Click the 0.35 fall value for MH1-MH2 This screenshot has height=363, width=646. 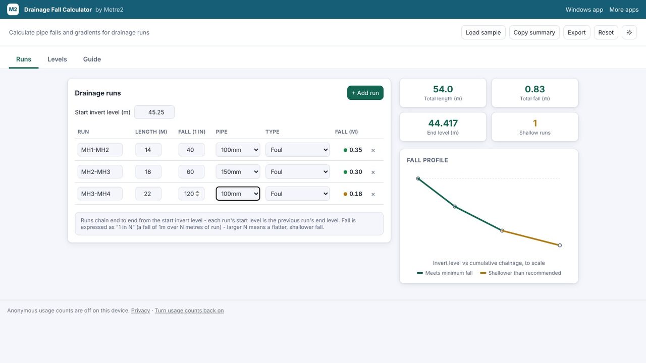(x=356, y=150)
